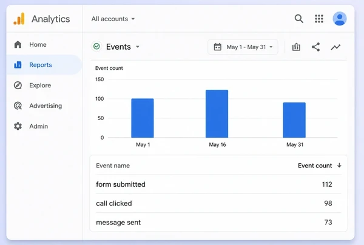Screen dimensions: 364x245
Task: Click the Admin gear icon
Action: click(18, 126)
